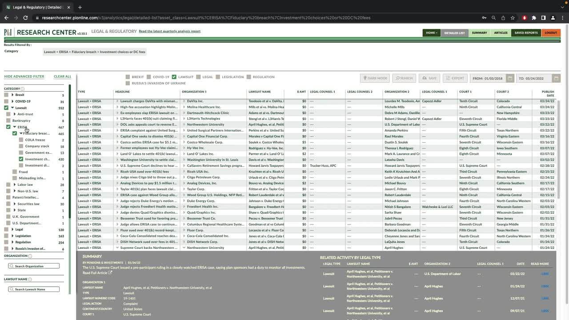Close the Legal & Regulatory browser tab
569x320 pixels.
68,7
